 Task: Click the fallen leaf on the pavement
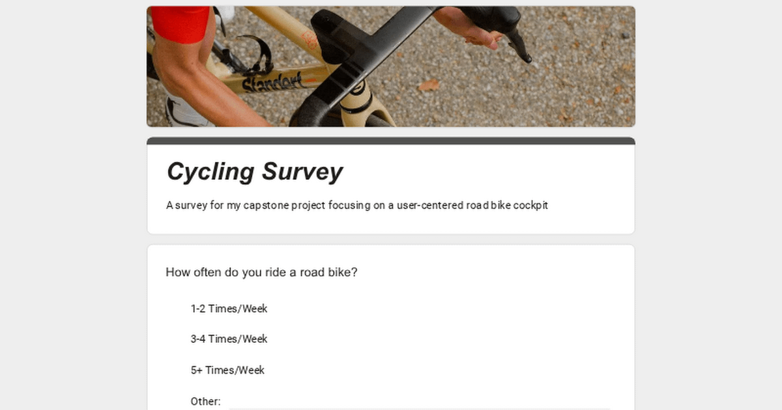(428, 85)
